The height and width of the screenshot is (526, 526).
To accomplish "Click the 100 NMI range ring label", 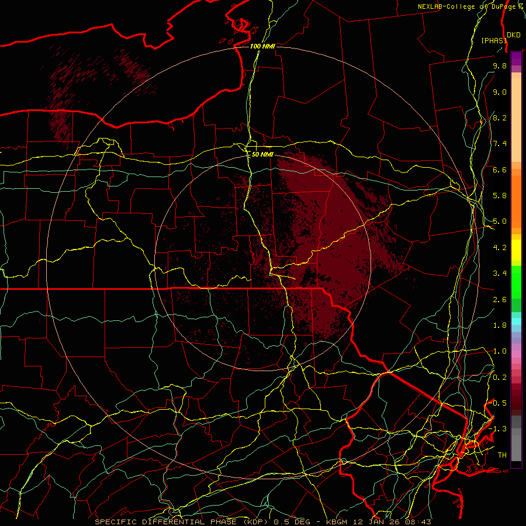I will click(262, 46).
